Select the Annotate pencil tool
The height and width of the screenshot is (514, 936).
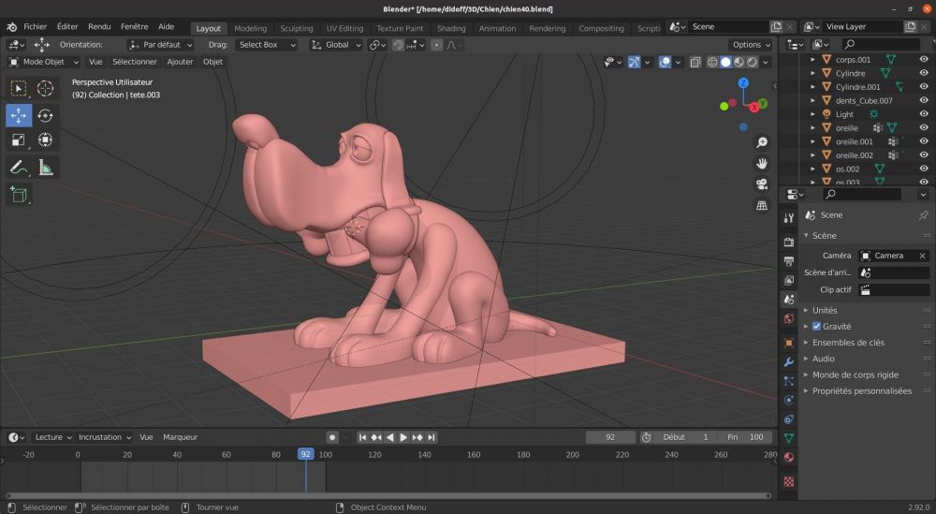tap(19, 168)
